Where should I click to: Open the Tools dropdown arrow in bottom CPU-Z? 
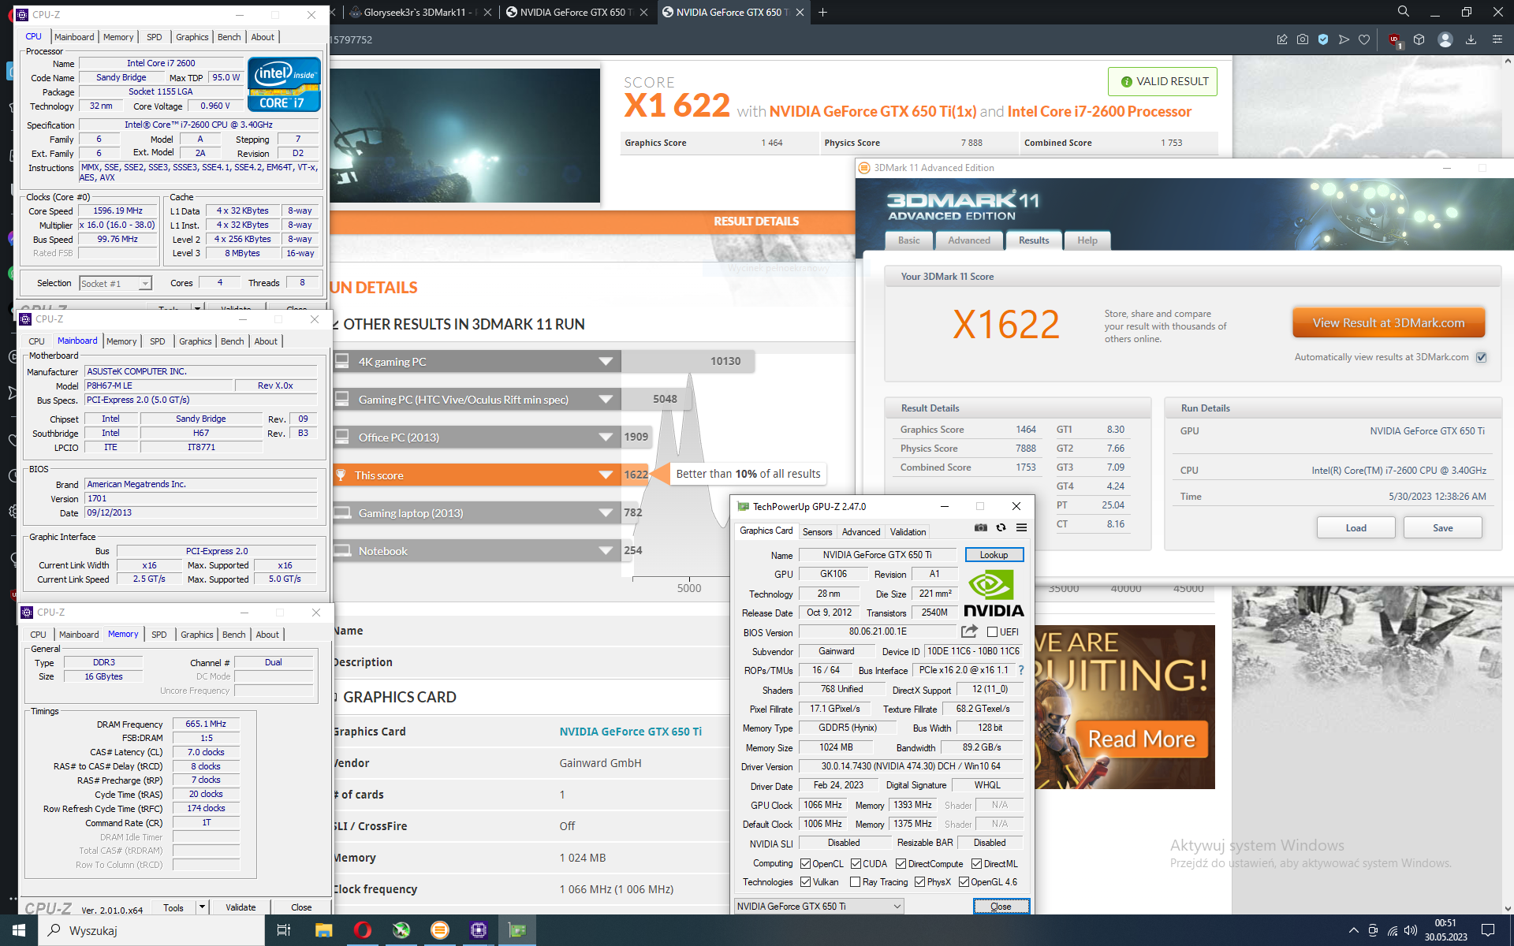coord(202,907)
